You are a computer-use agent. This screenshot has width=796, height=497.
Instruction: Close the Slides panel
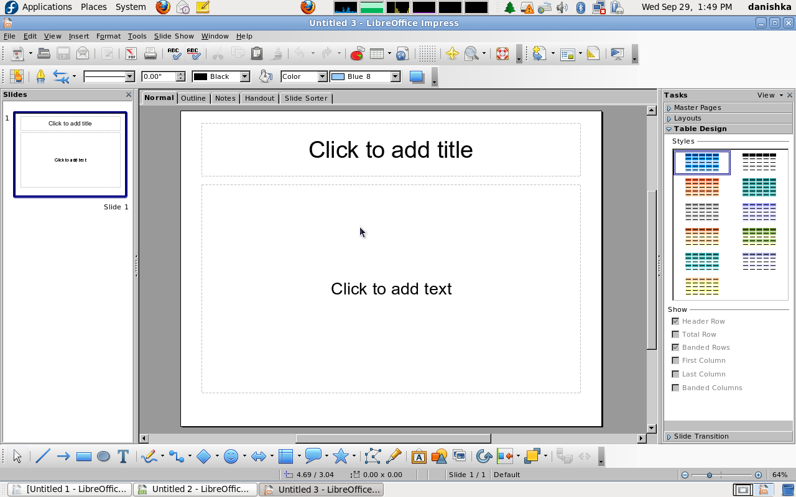(x=129, y=94)
